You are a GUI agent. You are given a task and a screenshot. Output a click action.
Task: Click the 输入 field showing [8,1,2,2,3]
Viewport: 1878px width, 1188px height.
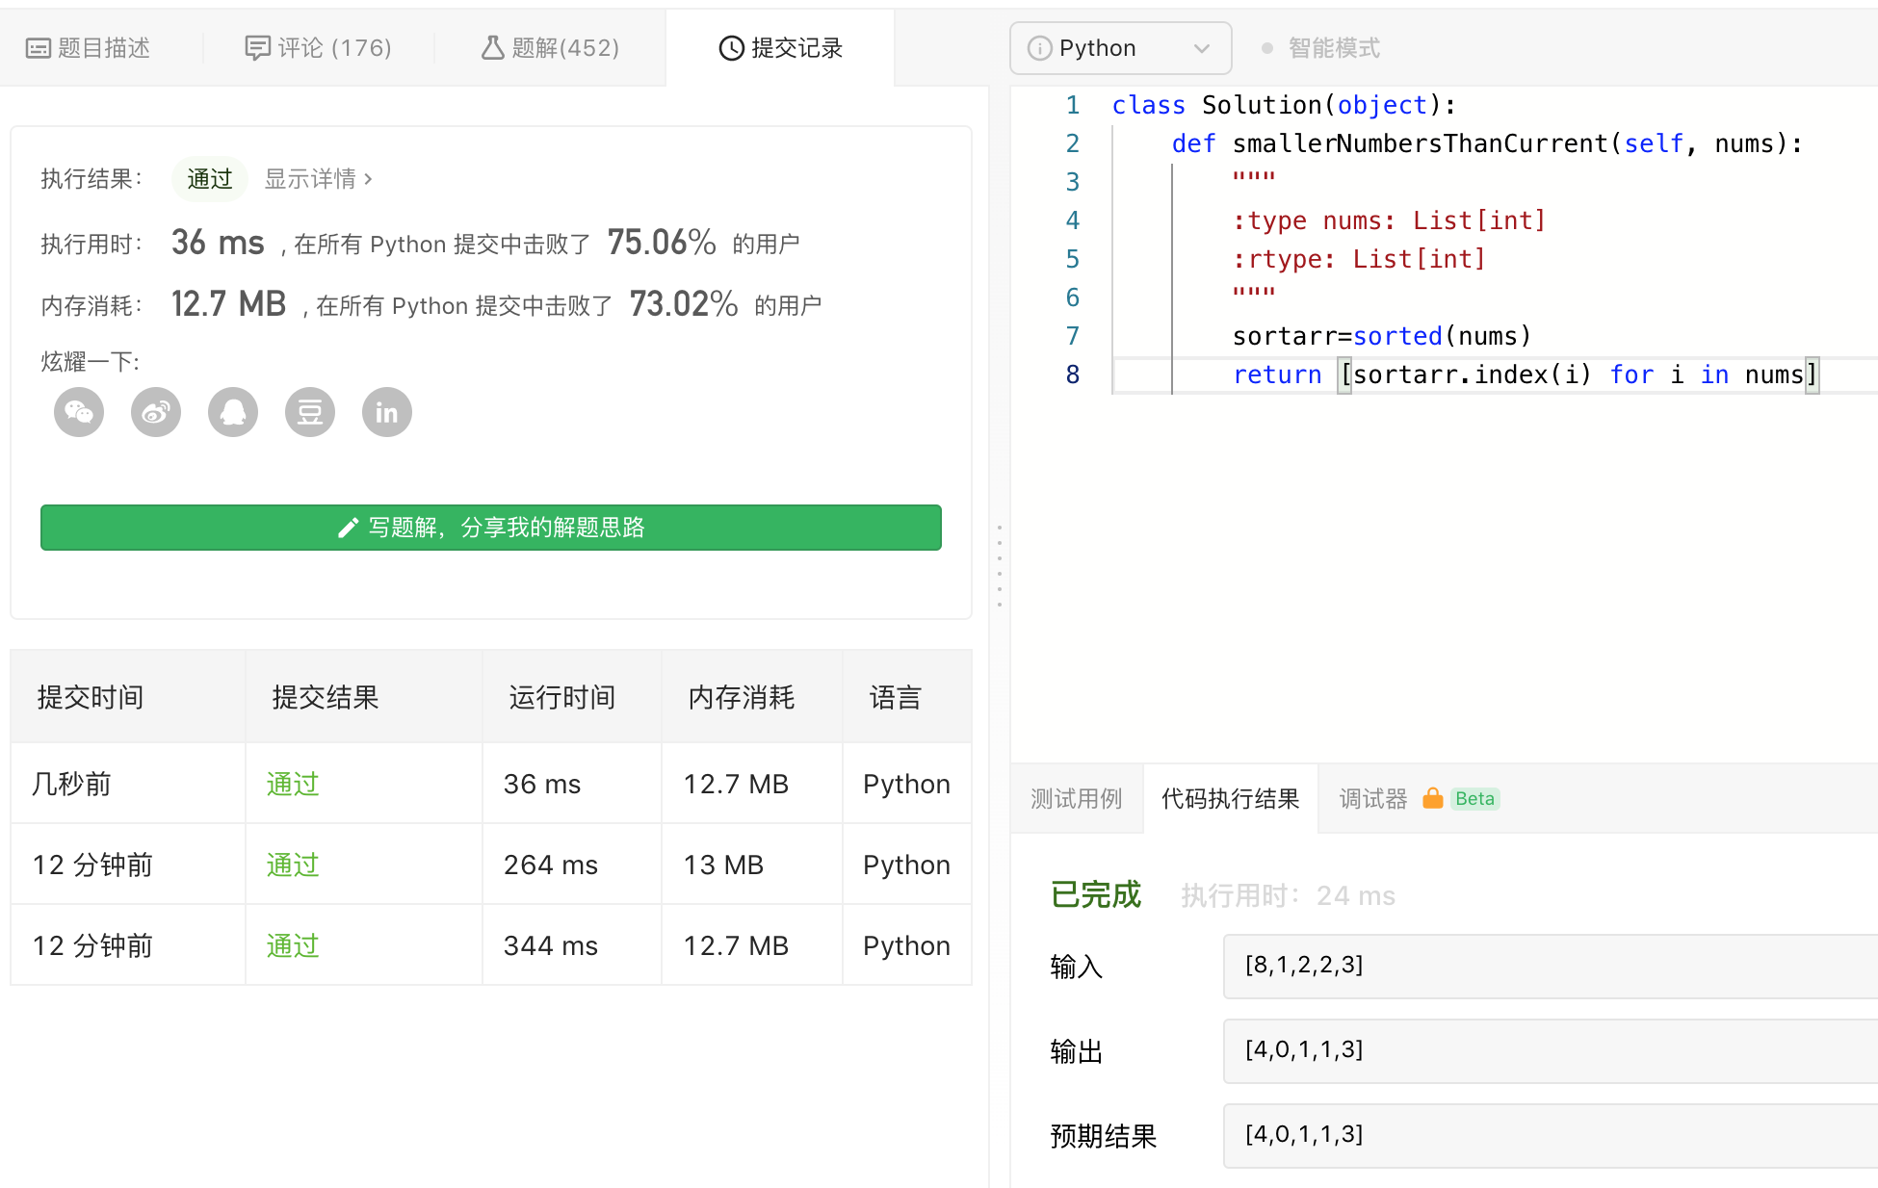pyautogui.click(x=1551, y=966)
